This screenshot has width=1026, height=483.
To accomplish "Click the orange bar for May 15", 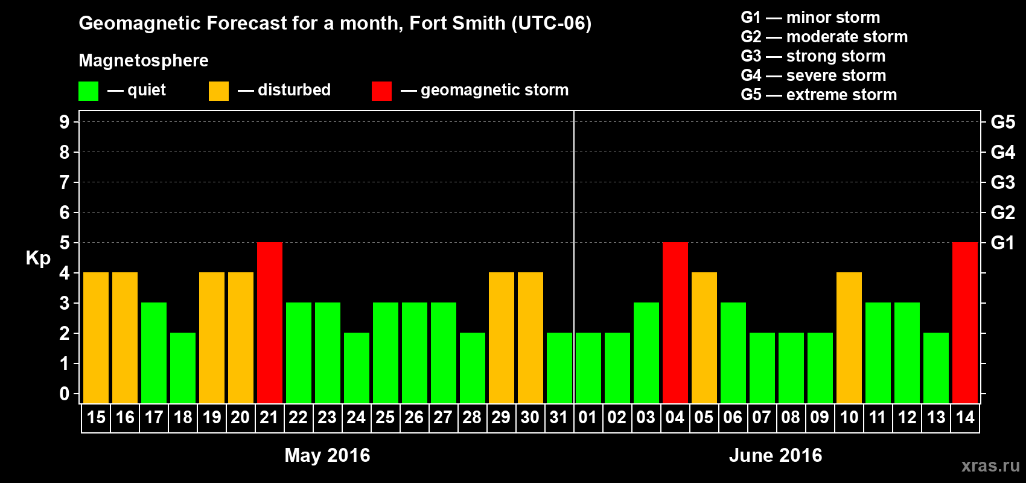I will point(96,338).
